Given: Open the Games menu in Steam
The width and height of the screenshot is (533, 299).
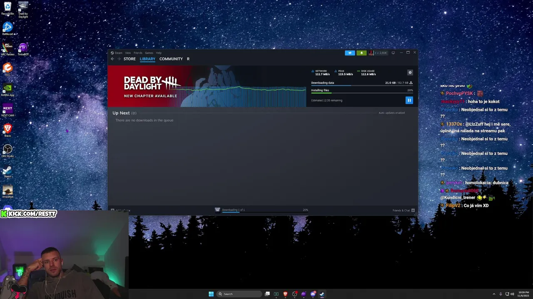Looking at the screenshot, I should click(149, 53).
